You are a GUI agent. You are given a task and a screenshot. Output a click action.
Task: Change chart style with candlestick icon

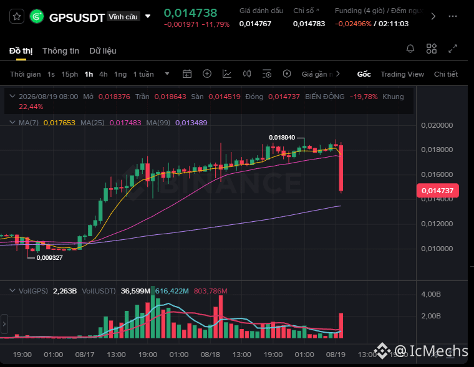click(247, 74)
